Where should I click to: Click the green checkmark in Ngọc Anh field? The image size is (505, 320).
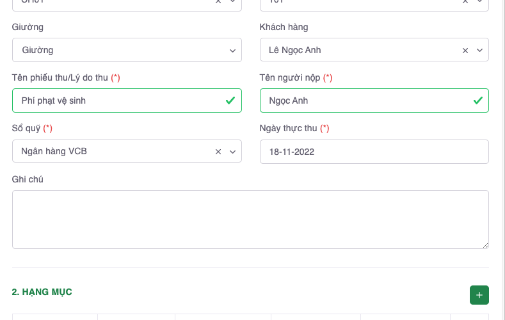[x=477, y=100]
